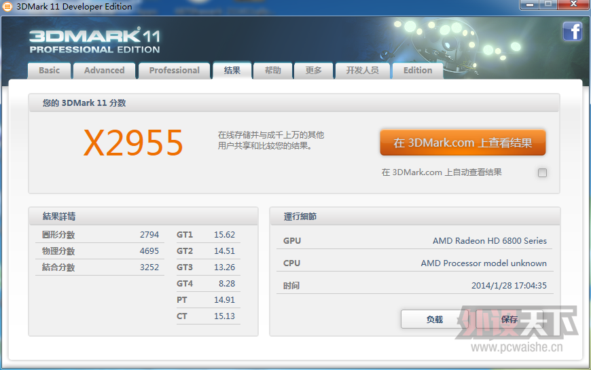591x370 pixels.
Task: Select the X2955 score text
Action: [133, 143]
